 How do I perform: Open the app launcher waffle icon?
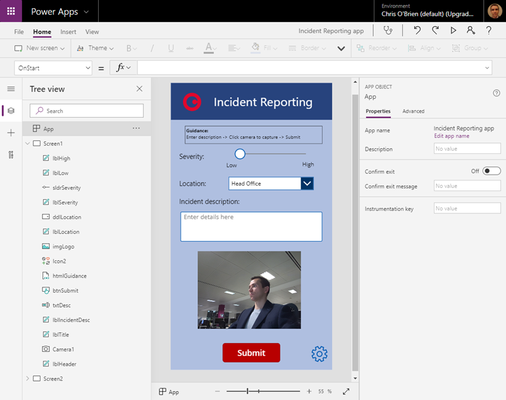11,11
